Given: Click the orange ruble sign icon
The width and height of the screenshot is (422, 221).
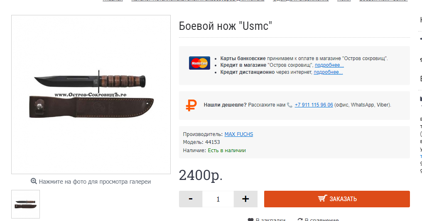Looking at the screenshot, I should coord(191,105).
